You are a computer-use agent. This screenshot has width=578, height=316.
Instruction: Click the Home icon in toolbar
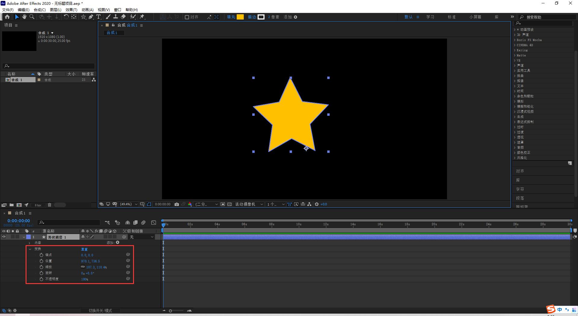(7, 17)
